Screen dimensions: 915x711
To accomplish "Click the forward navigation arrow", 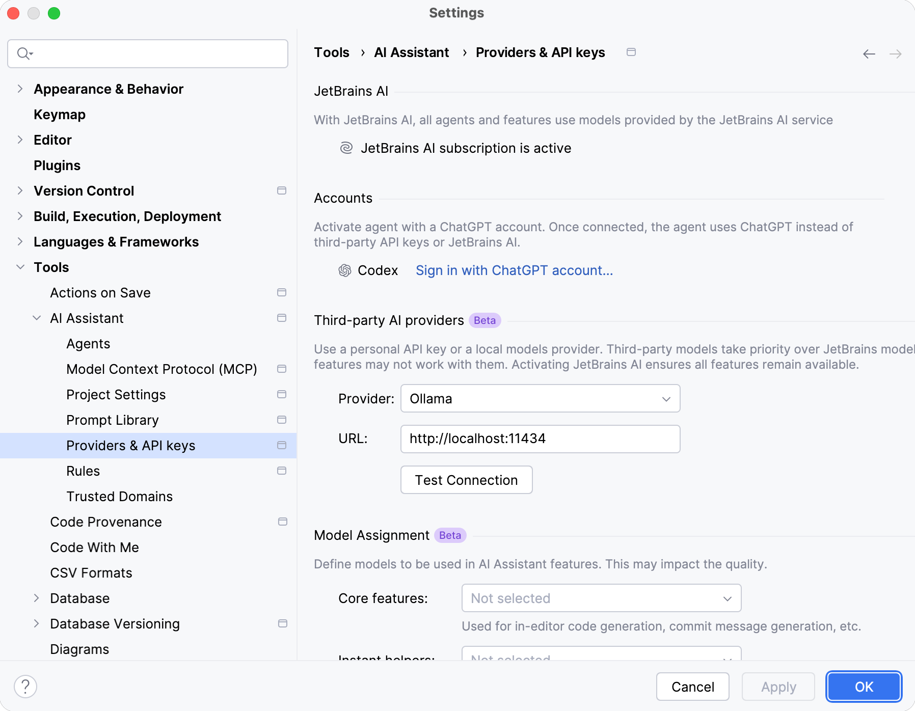I will point(895,54).
